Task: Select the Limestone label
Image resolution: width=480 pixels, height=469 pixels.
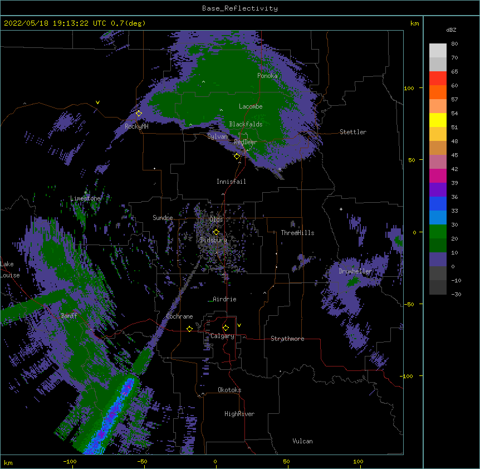Action: click(85, 198)
